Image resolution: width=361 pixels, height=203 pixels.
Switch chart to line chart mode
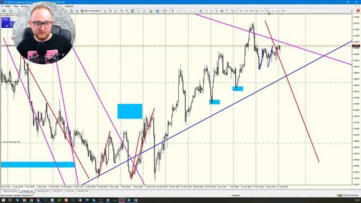click(x=116, y=11)
